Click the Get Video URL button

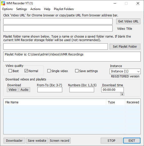(128, 21)
